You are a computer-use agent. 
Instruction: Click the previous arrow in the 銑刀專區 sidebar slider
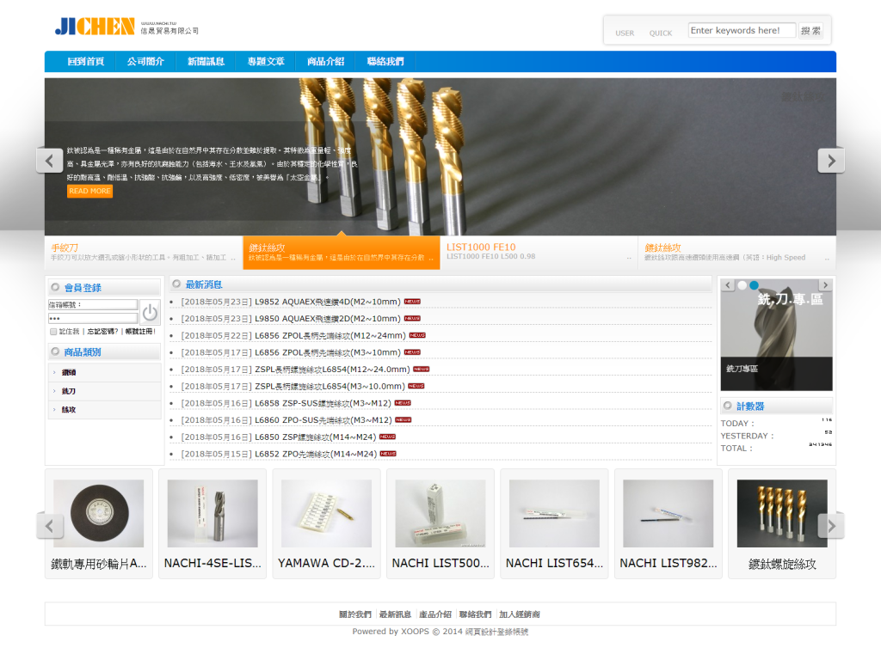pyautogui.click(x=728, y=285)
